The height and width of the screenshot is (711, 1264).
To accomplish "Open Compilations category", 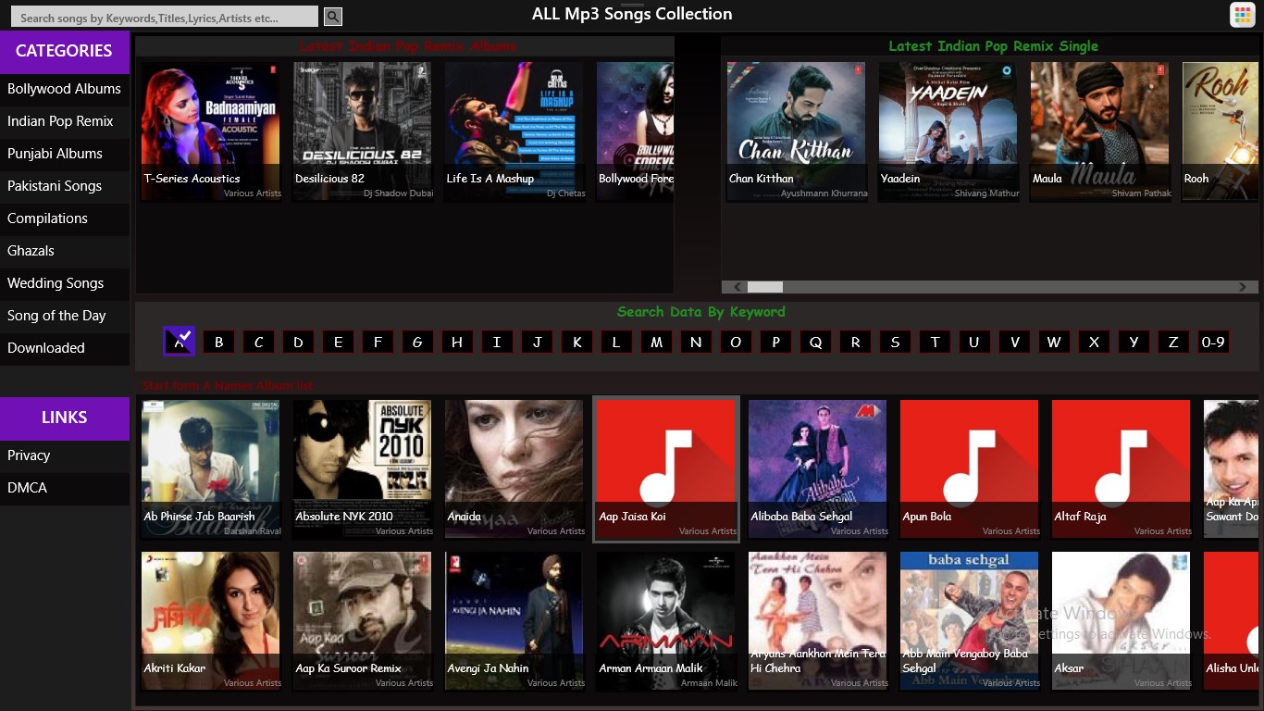I will pyautogui.click(x=65, y=218).
